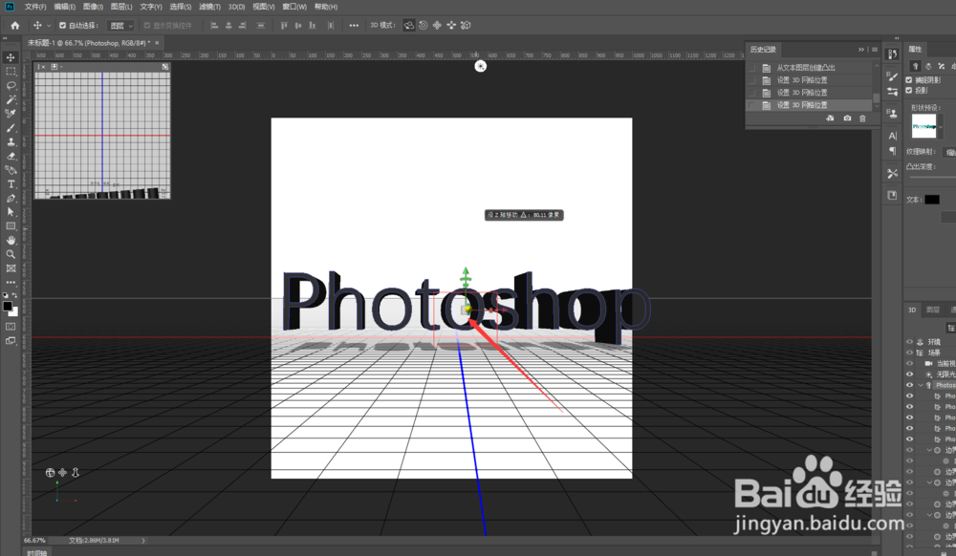Select the Lasso tool

[11, 85]
